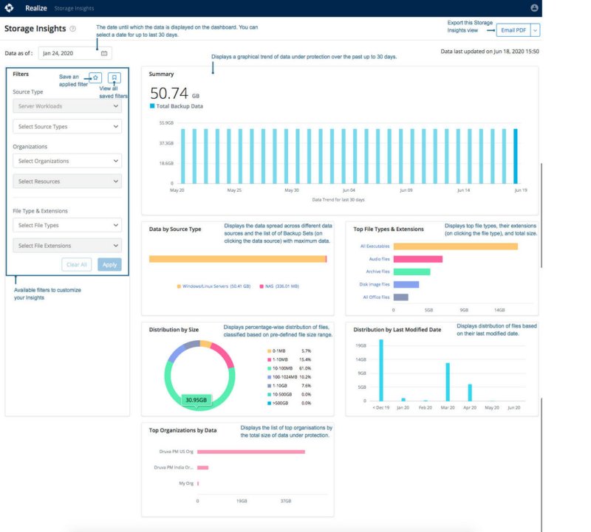Image resolution: width=591 pixels, height=532 pixels.
Task: Click Apply to apply filters
Action: click(109, 263)
